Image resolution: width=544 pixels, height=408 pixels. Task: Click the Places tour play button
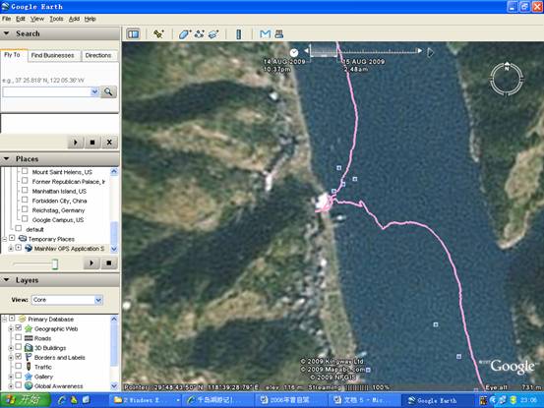pyautogui.click(x=91, y=263)
